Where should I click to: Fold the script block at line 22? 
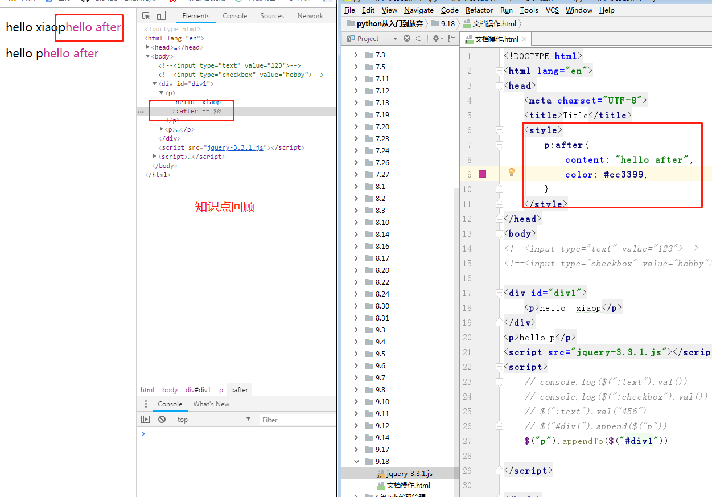499,367
